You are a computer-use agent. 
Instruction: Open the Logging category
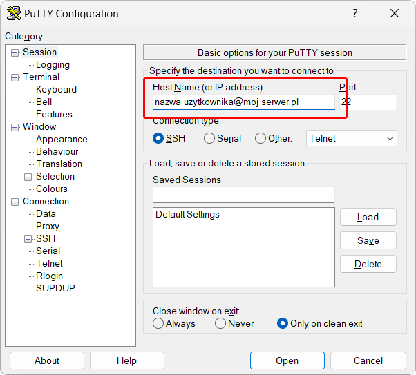tap(53, 65)
